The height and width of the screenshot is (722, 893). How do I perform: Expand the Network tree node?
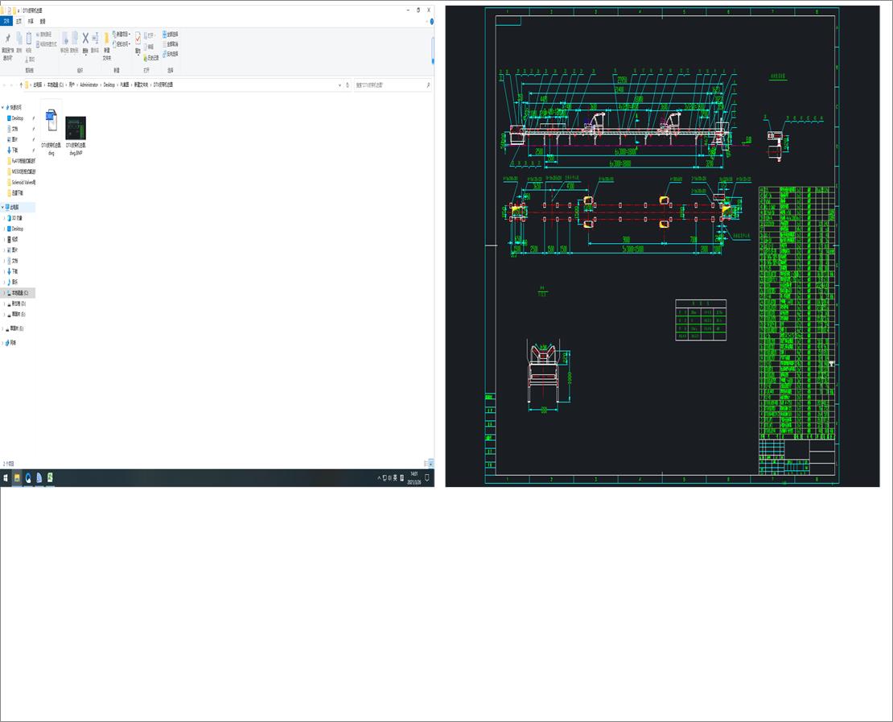coord(3,343)
